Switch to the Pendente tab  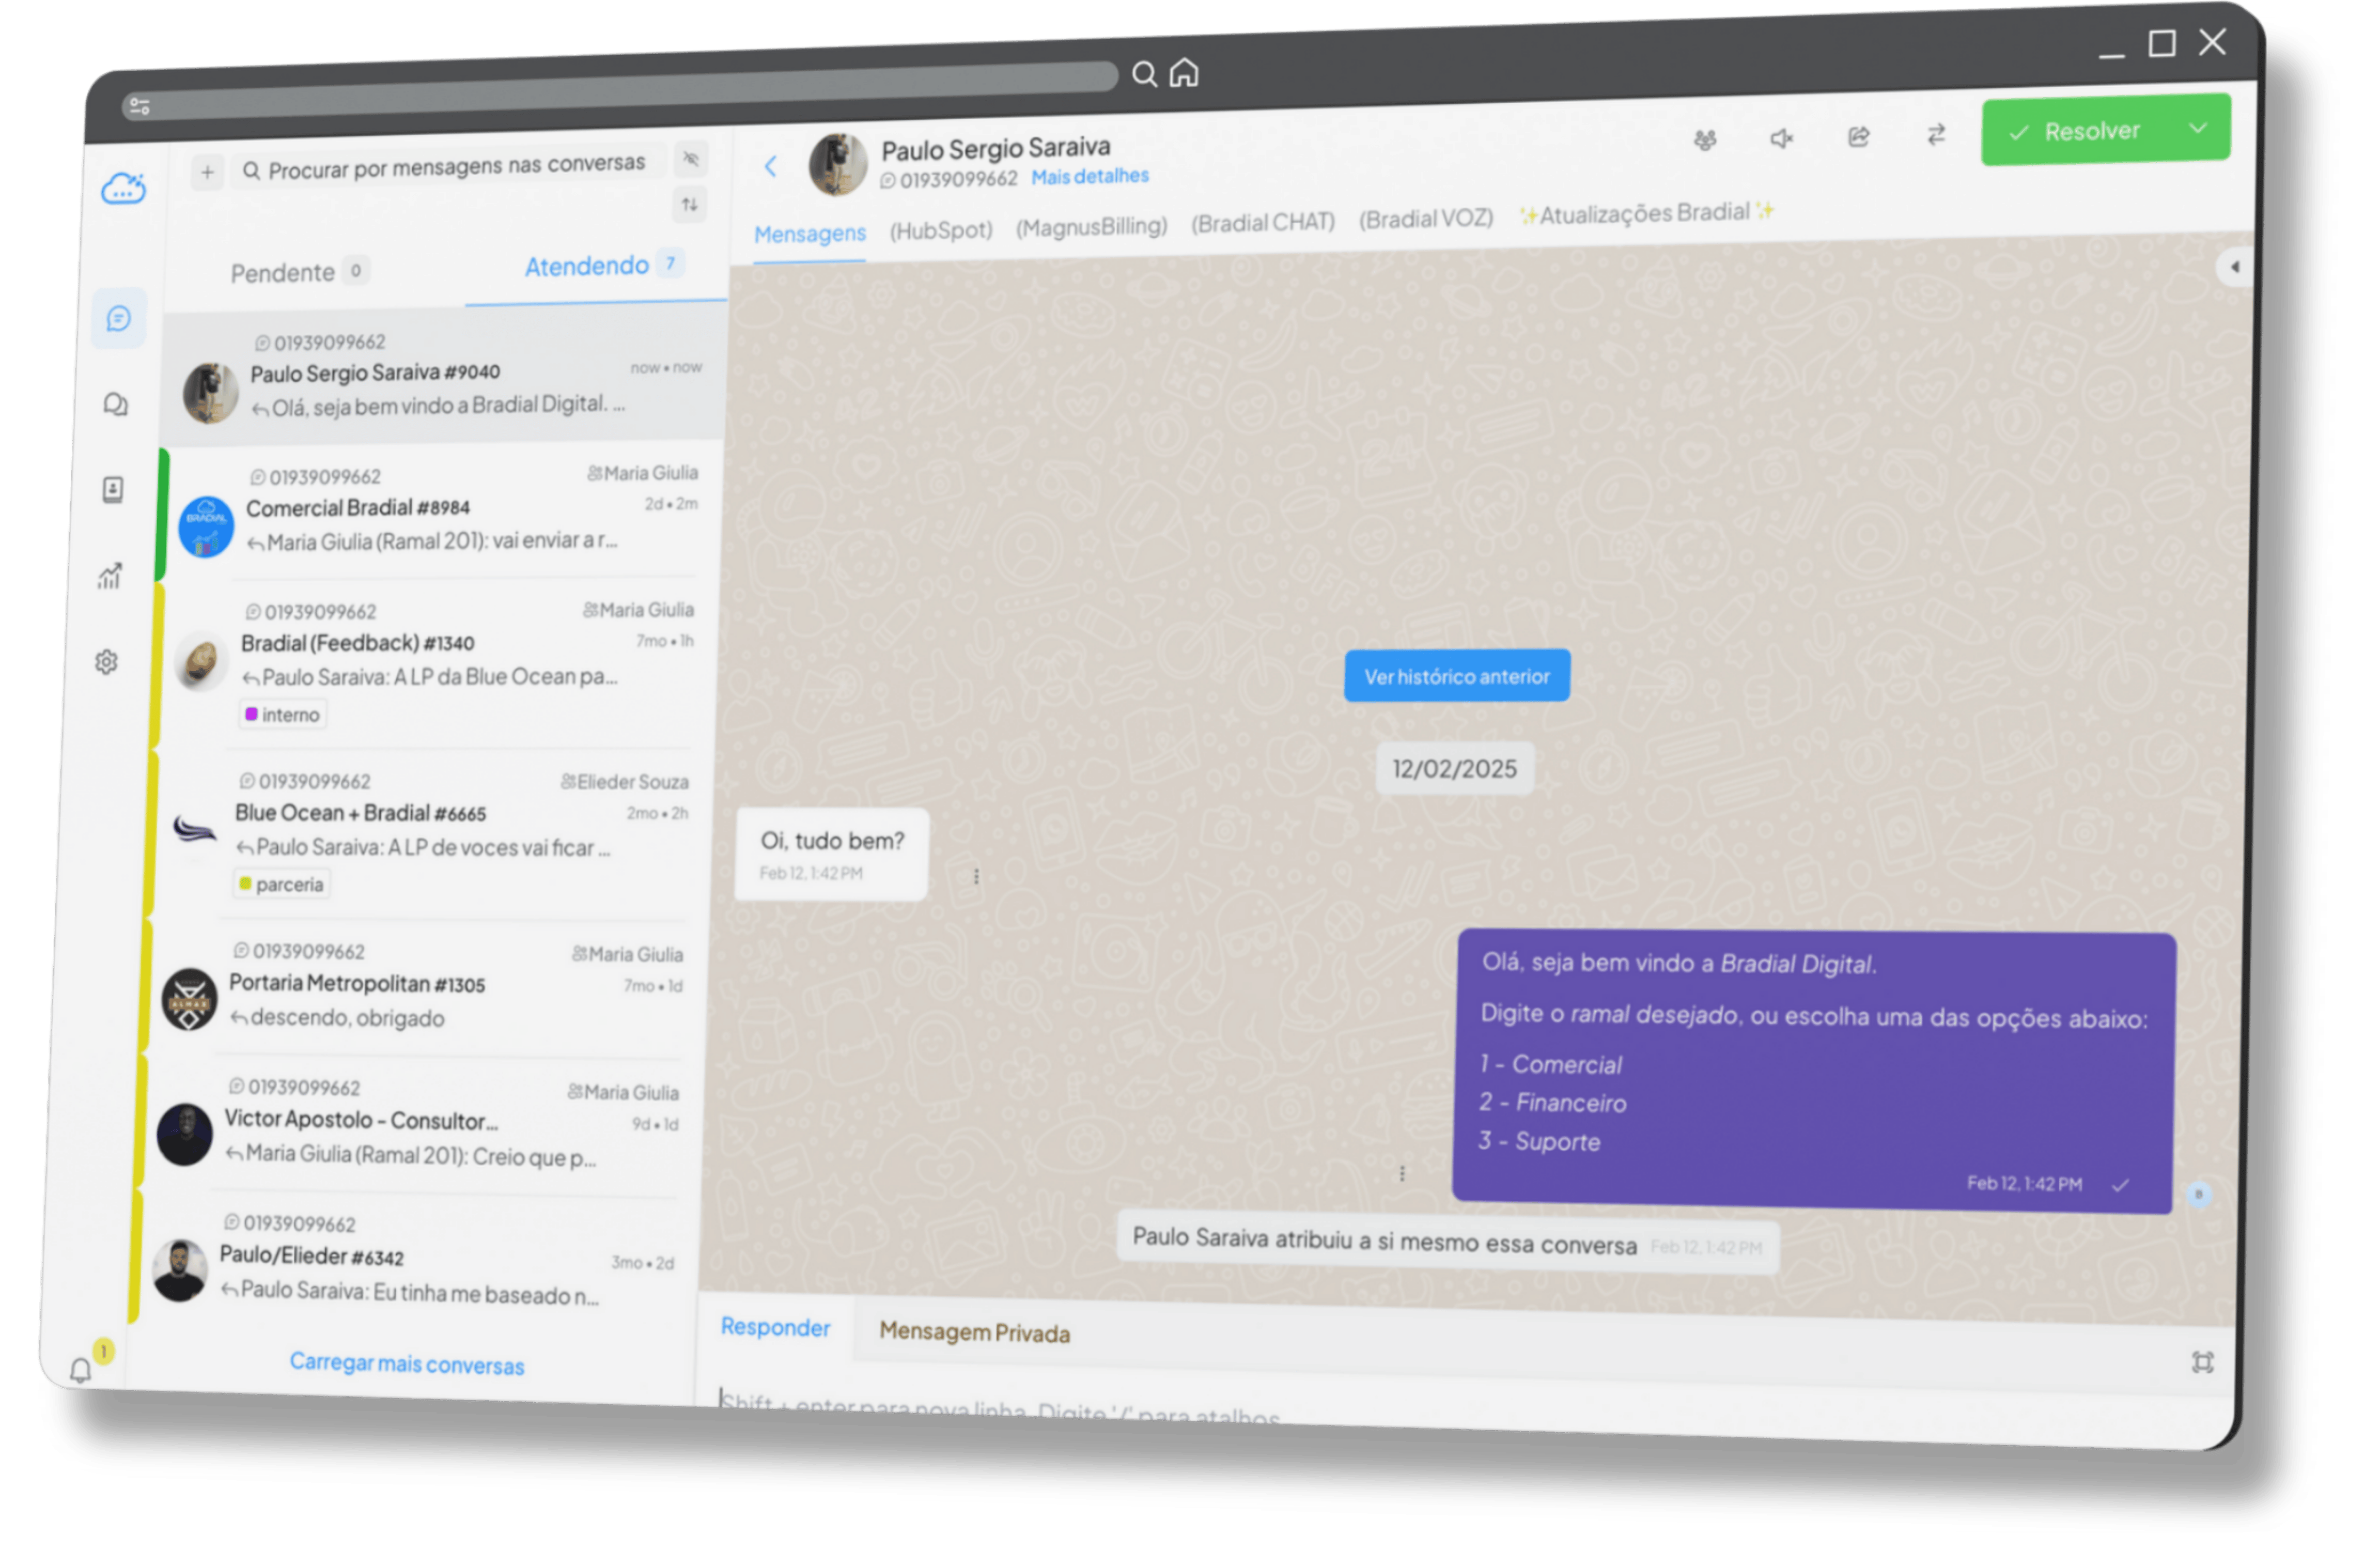283,273
